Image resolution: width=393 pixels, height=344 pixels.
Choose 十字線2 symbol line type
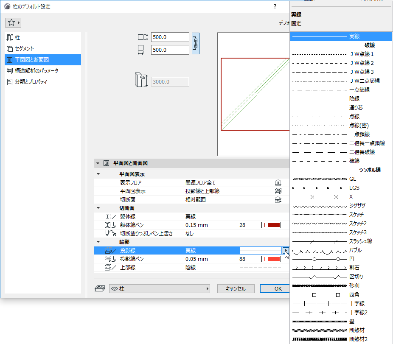point(341,313)
